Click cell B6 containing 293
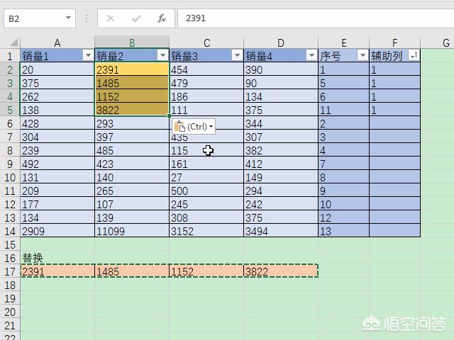Viewport: 454px width, 340px height. tap(132, 123)
